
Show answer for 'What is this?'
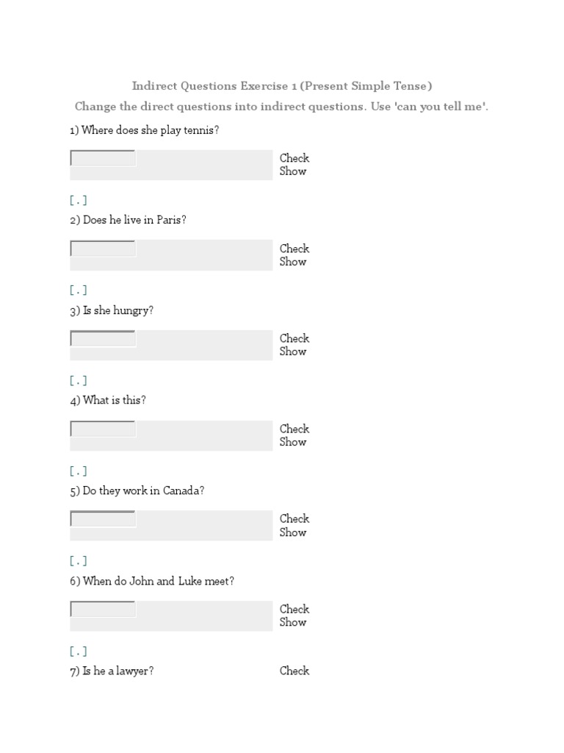pos(293,442)
